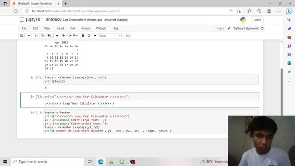This screenshot has width=295, height=166.
Task: Click the weather 30°C taskbar widget
Action: pyautogui.click(x=213, y=162)
